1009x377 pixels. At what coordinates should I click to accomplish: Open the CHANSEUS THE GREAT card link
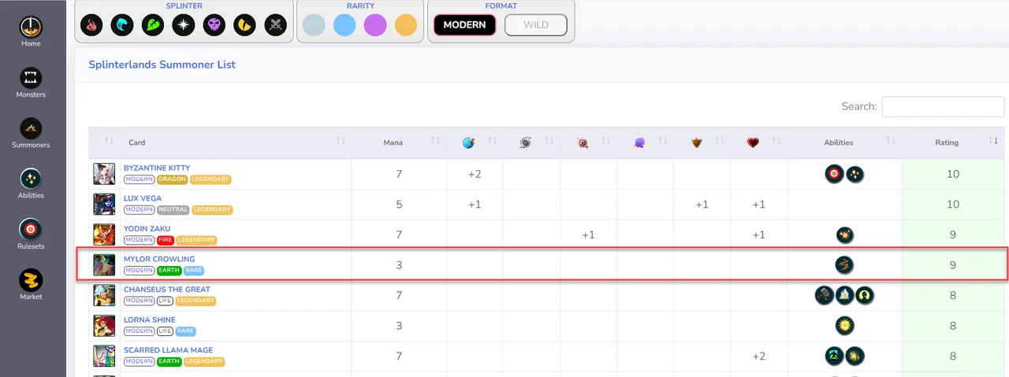(x=168, y=290)
